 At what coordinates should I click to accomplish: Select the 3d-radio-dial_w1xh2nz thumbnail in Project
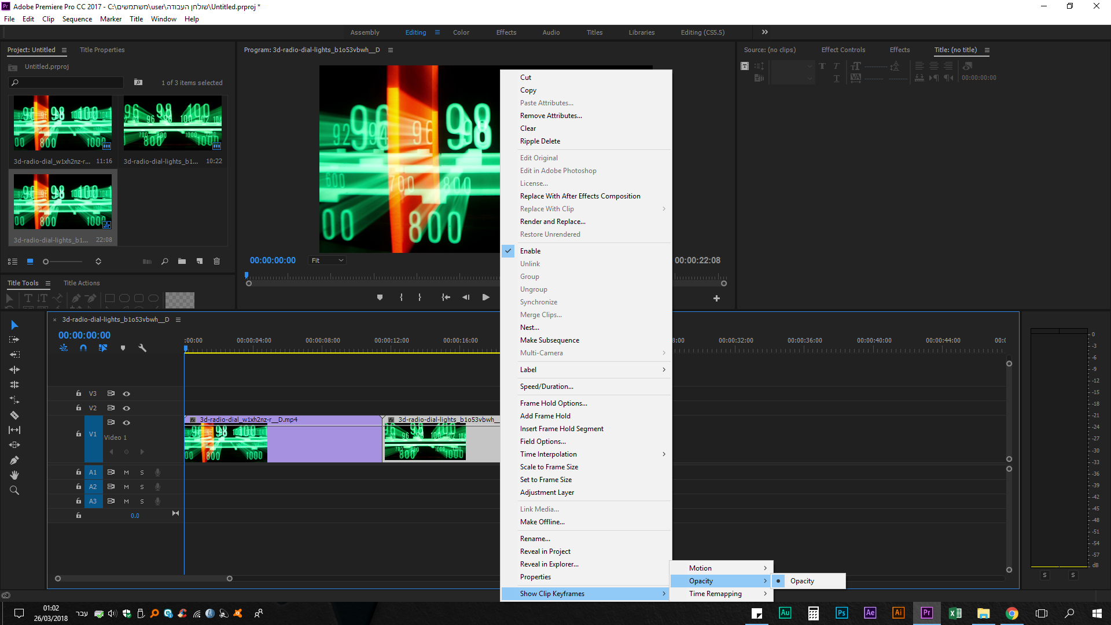tap(62, 123)
